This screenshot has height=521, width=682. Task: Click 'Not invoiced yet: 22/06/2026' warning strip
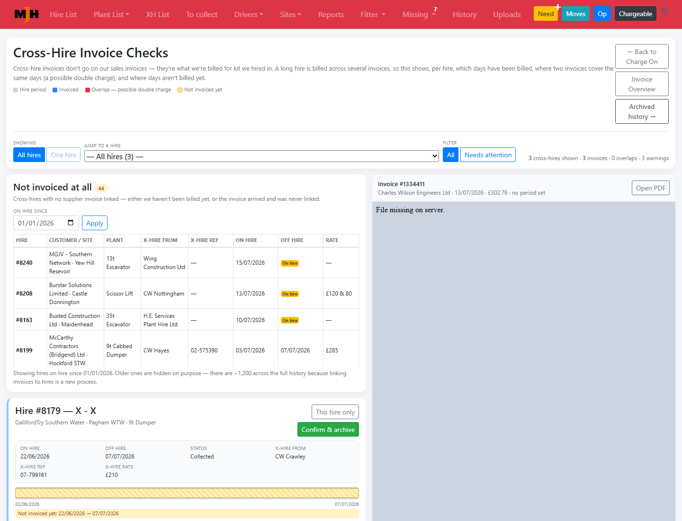[x=187, y=513]
